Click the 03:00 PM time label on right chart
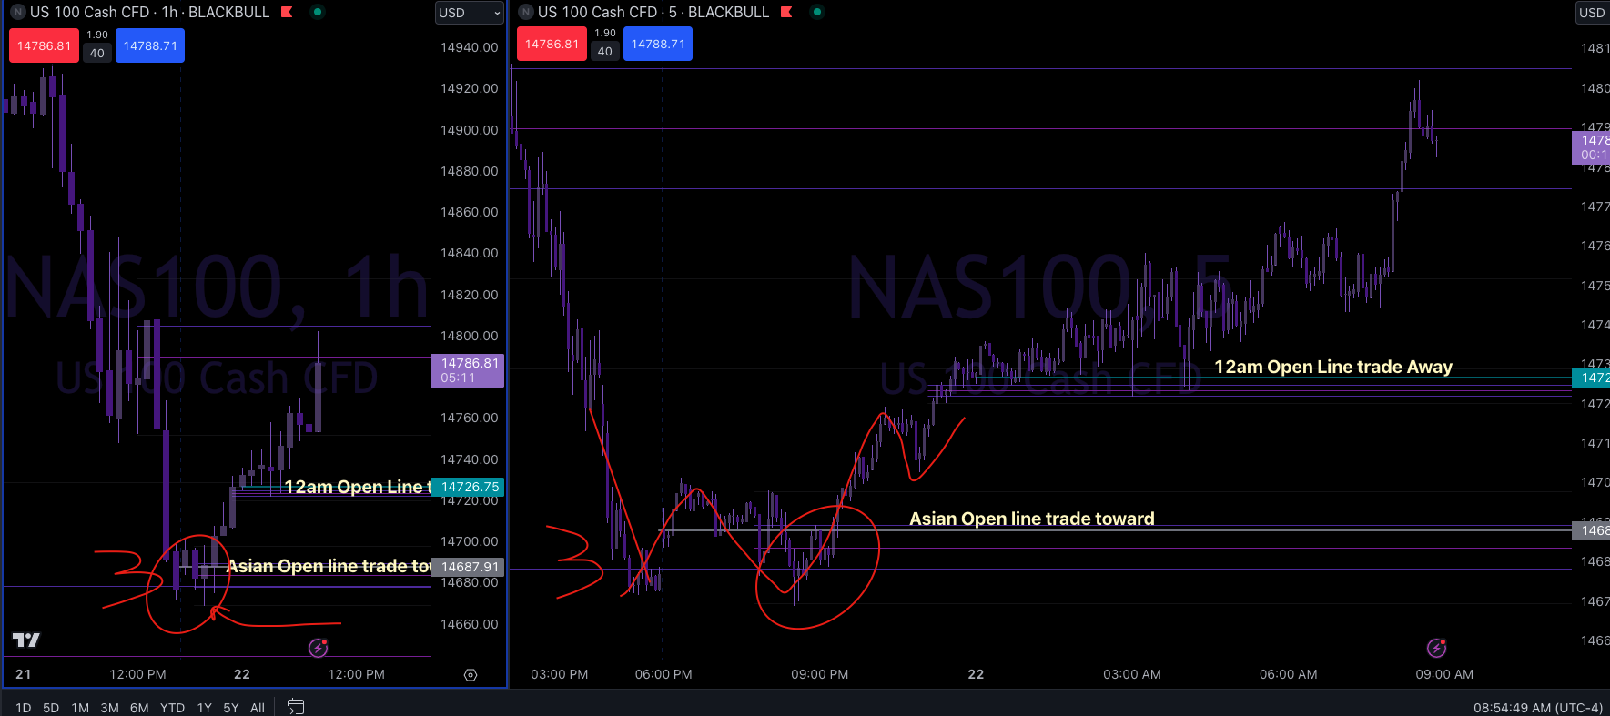This screenshot has height=716, width=1610. click(560, 674)
